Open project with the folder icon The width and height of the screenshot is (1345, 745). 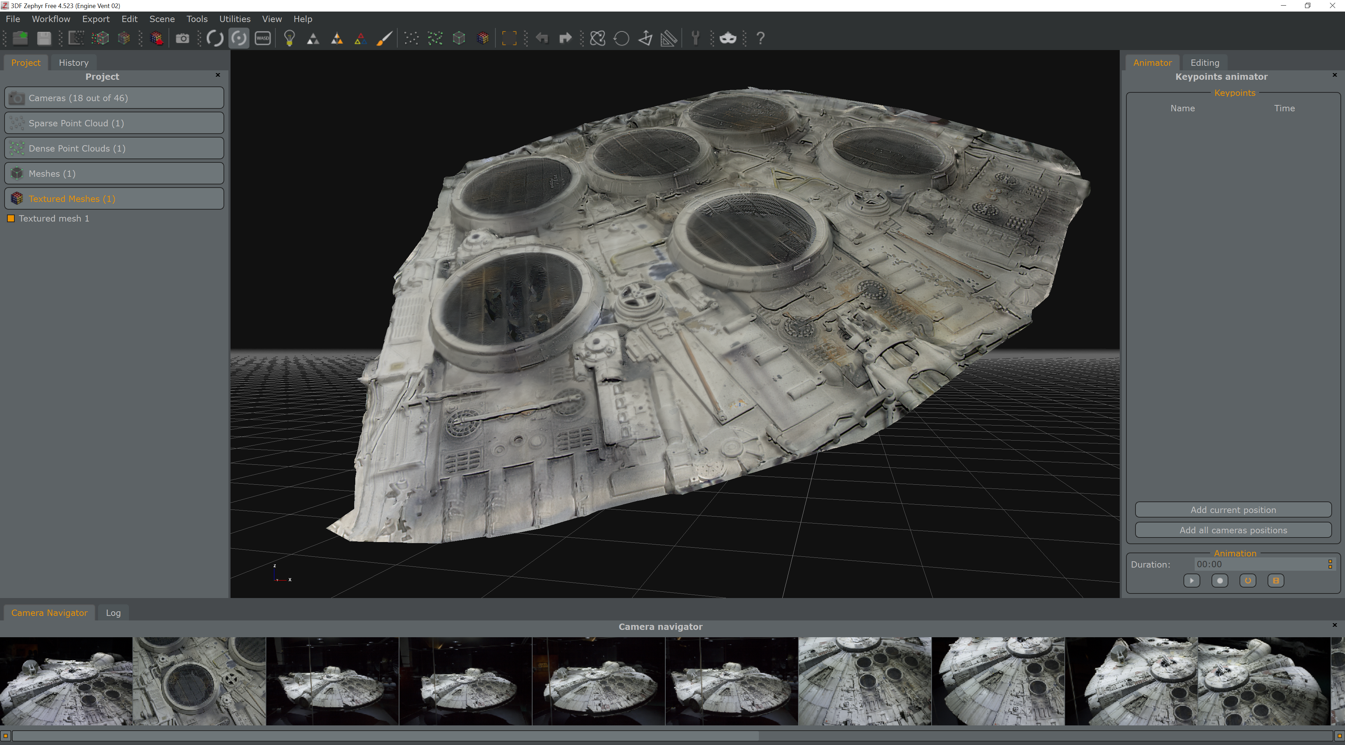coord(20,38)
